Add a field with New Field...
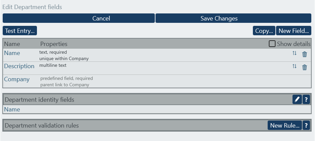This screenshot has height=141, width=315. click(x=294, y=31)
